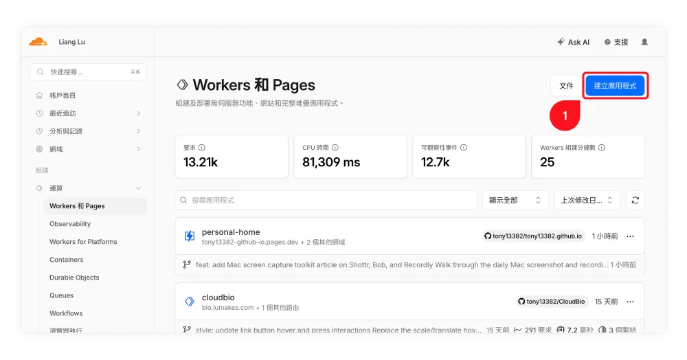Click the Liang Lu account name
Viewport: 687px width, 360px height.
click(x=72, y=42)
